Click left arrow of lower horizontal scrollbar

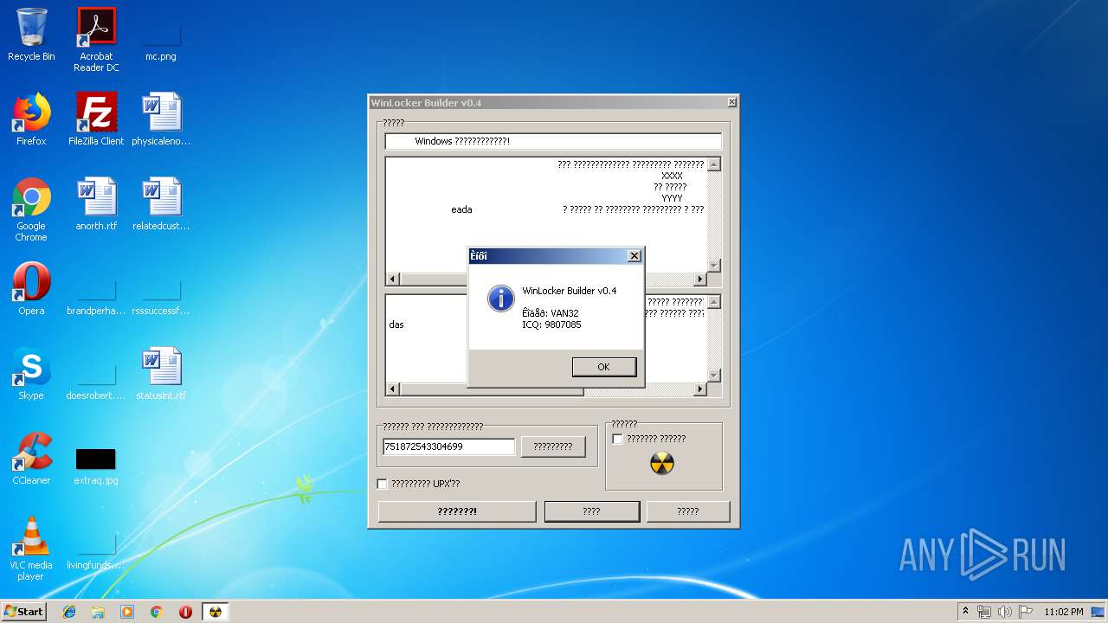(393, 389)
